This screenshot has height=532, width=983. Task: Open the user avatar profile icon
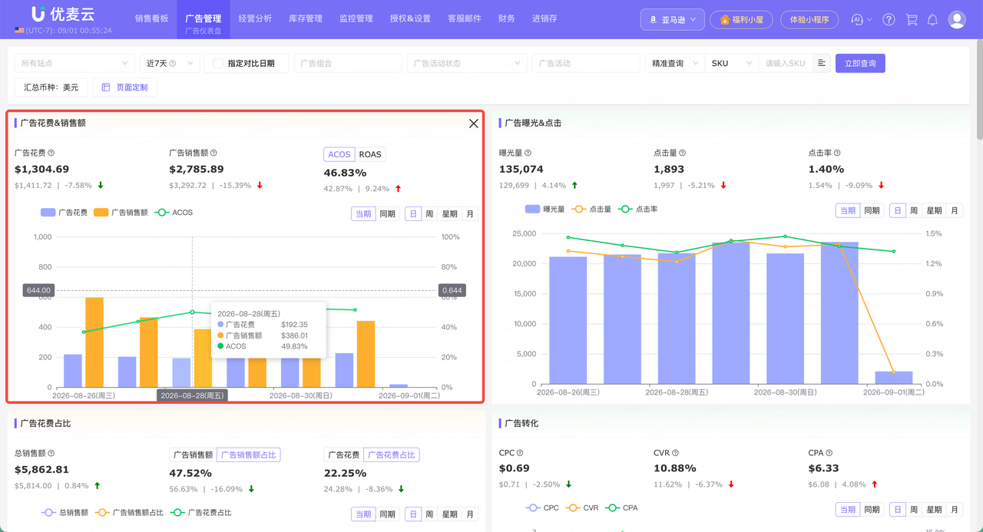pos(957,20)
